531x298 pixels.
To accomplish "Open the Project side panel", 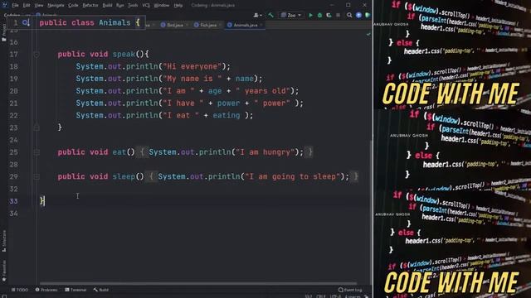I will (x=4, y=32).
